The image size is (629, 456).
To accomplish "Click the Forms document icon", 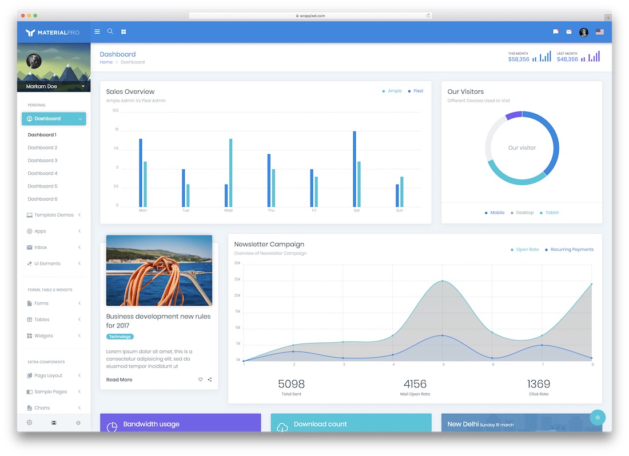I will tap(29, 303).
